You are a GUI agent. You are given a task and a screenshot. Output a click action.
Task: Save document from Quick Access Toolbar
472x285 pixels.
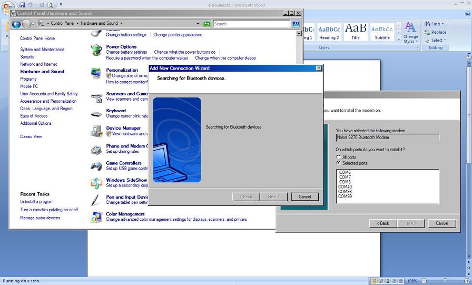point(22,5)
